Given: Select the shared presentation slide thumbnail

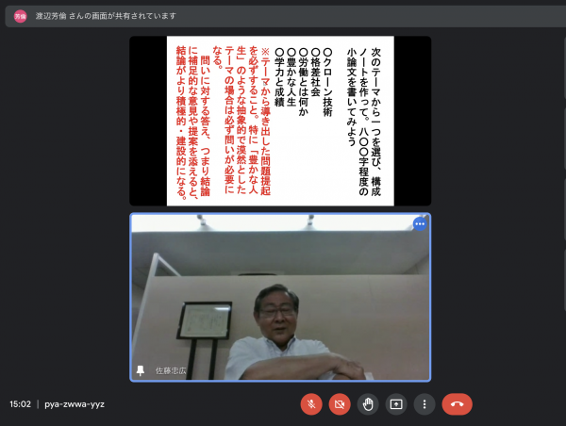Looking at the screenshot, I should coord(280,121).
